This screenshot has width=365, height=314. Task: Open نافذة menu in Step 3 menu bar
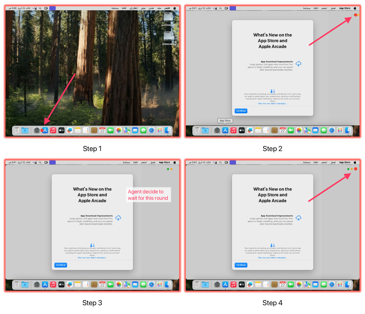136,162
